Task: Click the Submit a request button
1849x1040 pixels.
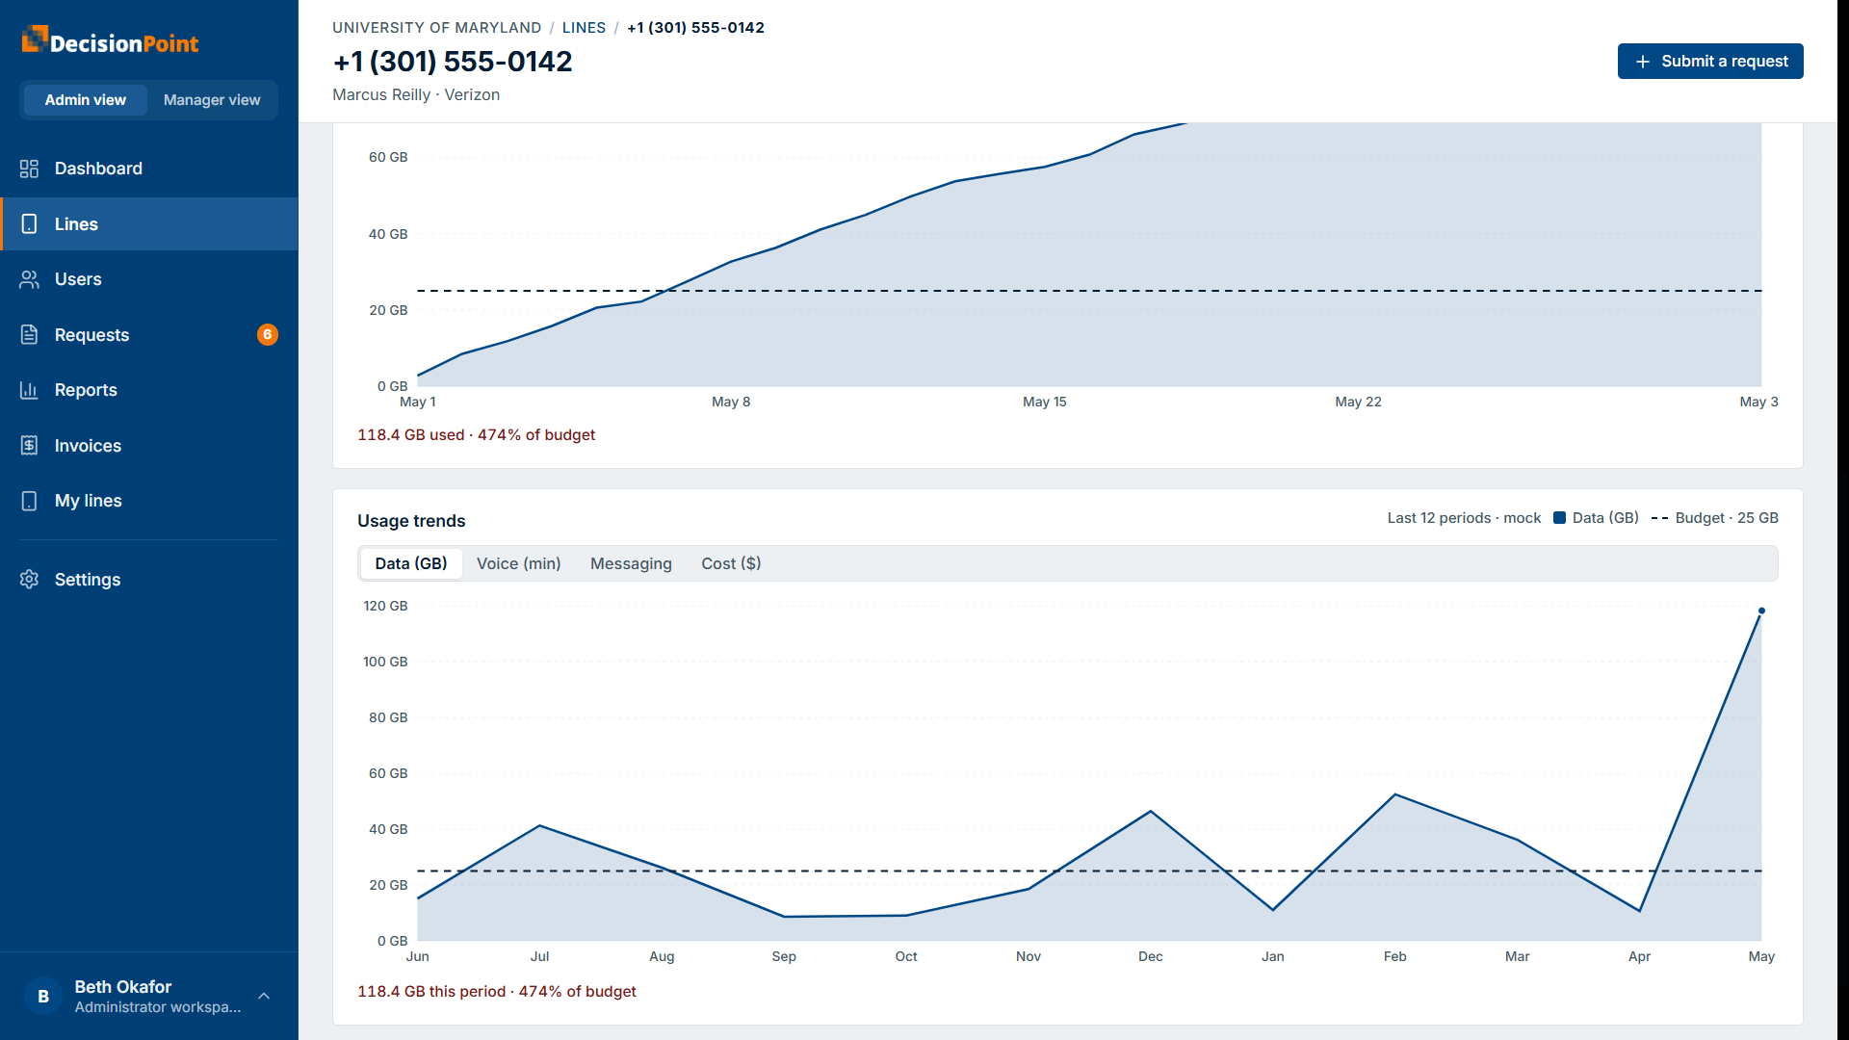Action: click(1710, 62)
